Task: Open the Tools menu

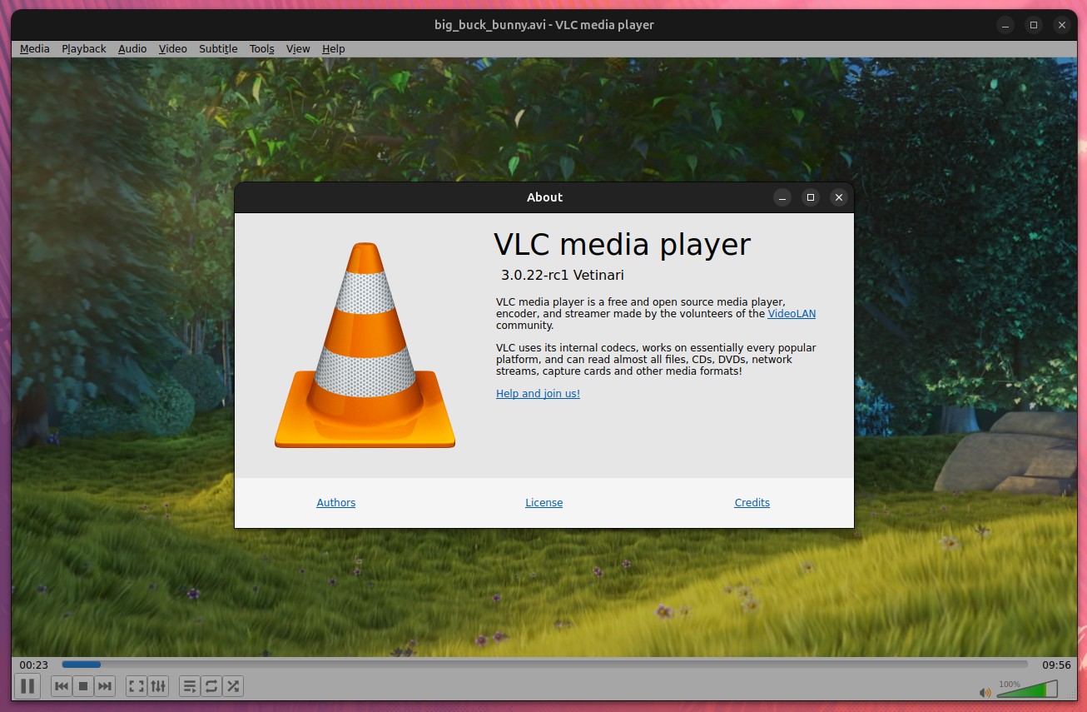Action: click(262, 48)
